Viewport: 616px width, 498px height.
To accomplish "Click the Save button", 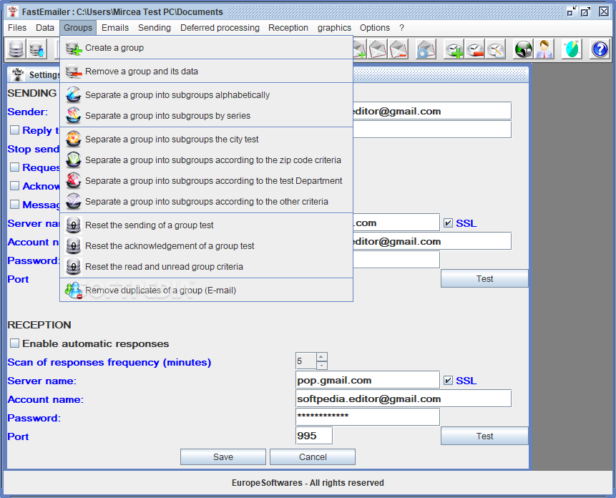I will 223,457.
